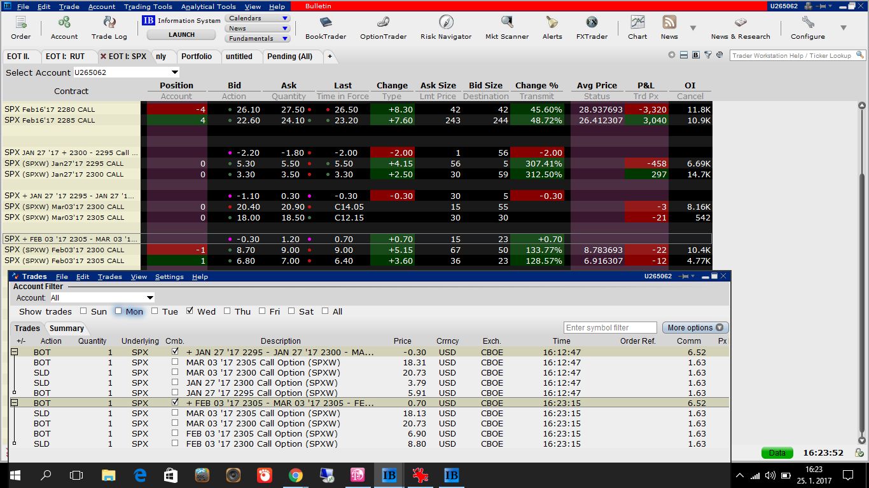The height and width of the screenshot is (488, 869).
Task: Open Windows Store from the taskbar
Action: coord(170,475)
